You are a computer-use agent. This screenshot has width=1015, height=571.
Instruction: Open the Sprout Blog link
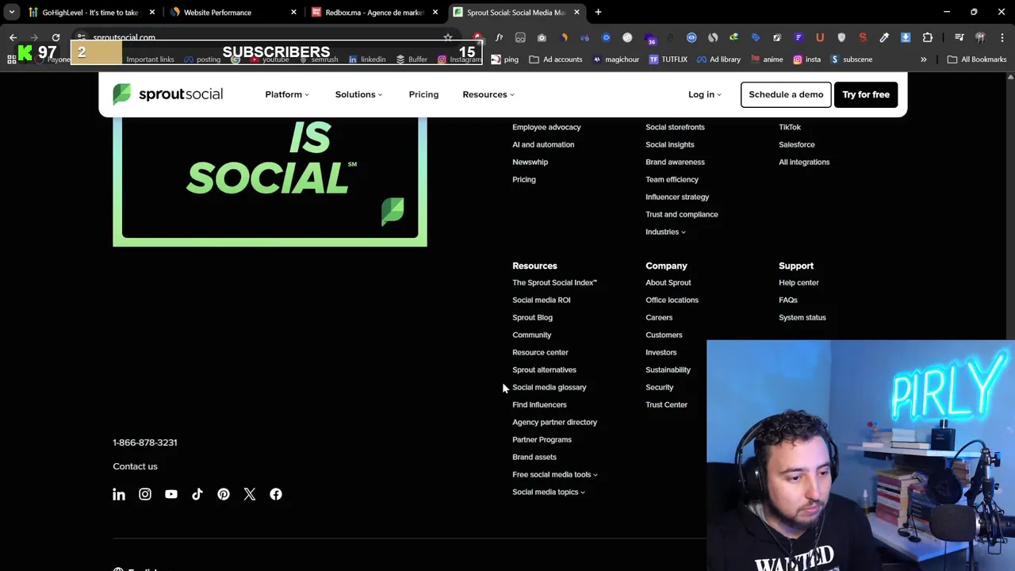point(532,317)
